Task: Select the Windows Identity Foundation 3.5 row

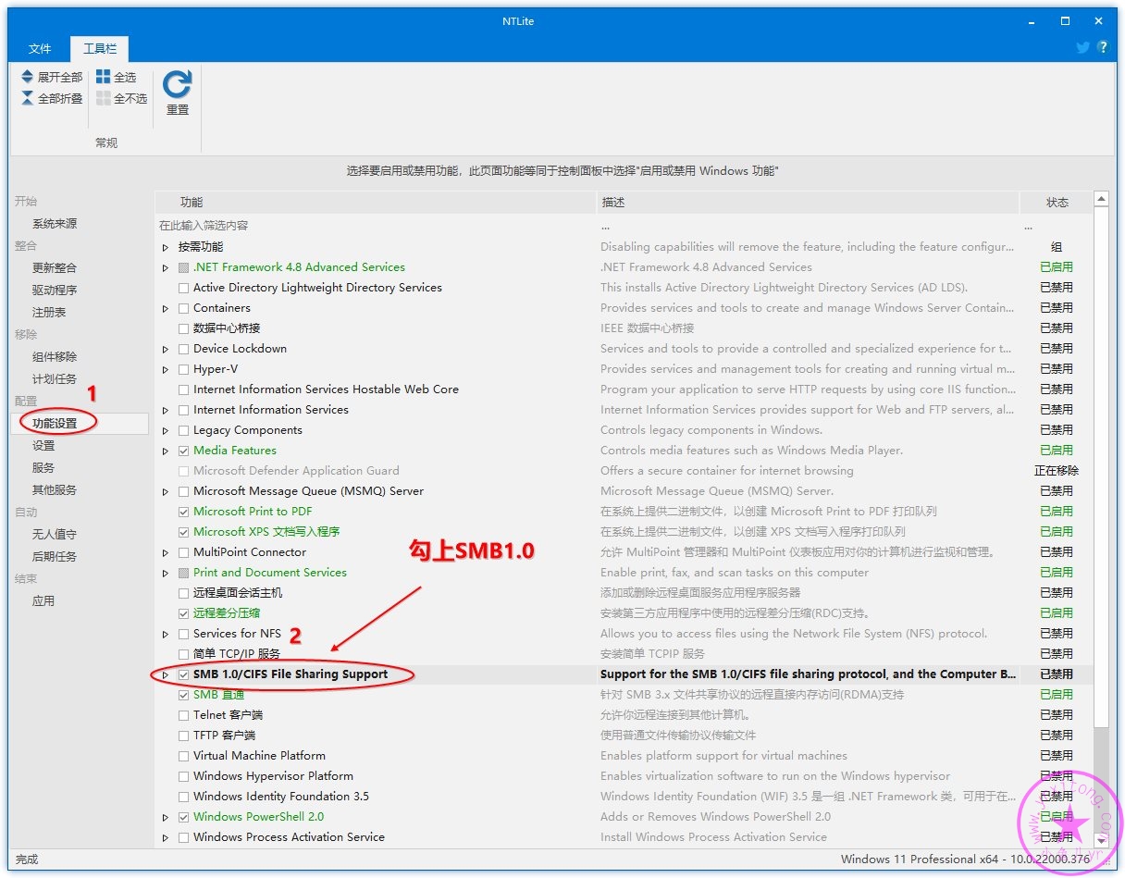Action: [624, 797]
